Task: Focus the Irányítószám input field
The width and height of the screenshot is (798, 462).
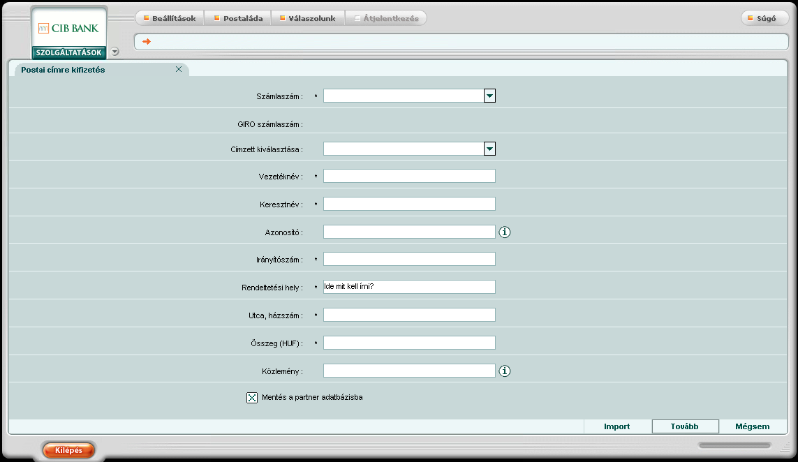Action: tap(409, 259)
